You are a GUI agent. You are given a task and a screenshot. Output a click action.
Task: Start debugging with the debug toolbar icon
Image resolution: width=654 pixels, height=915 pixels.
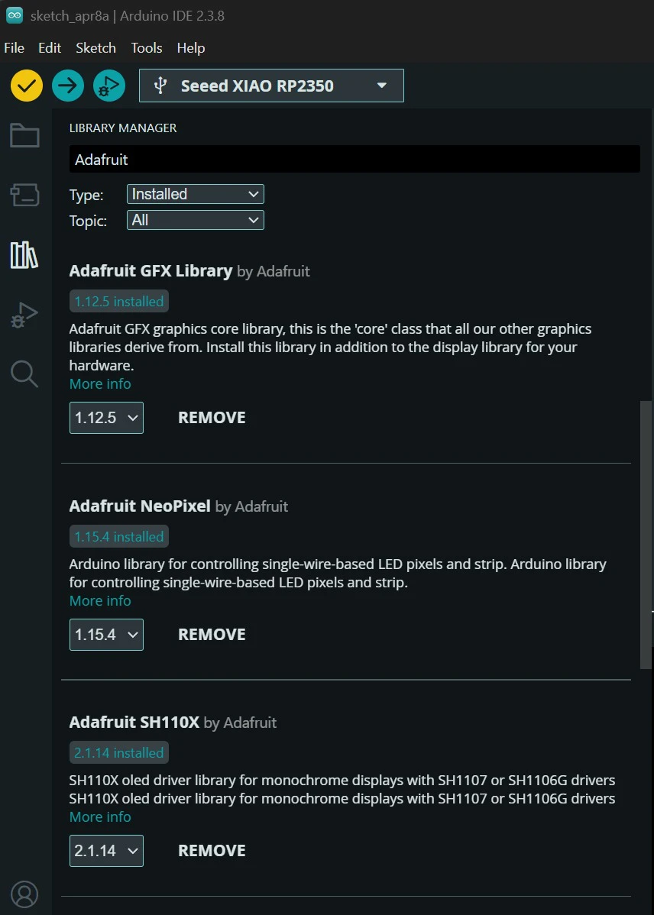pyautogui.click(x=108, y=85)
